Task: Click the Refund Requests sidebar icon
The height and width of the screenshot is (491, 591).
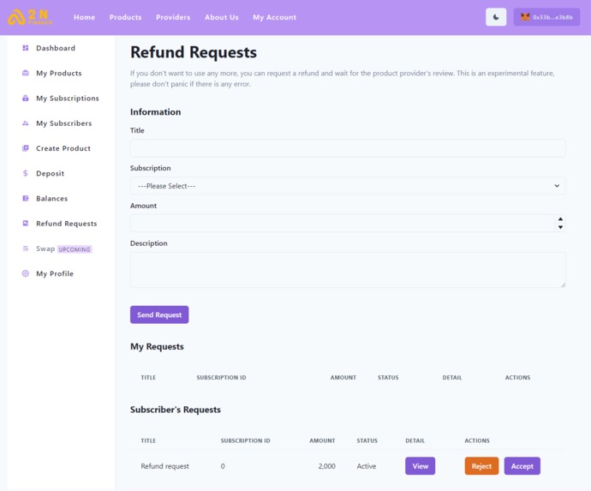Action: click(x=25, y=224)
